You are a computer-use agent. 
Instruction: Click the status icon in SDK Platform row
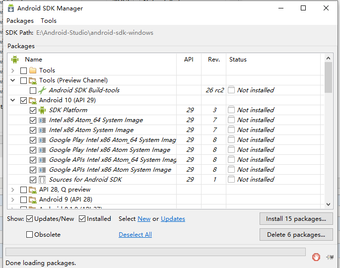pos(231,110)
